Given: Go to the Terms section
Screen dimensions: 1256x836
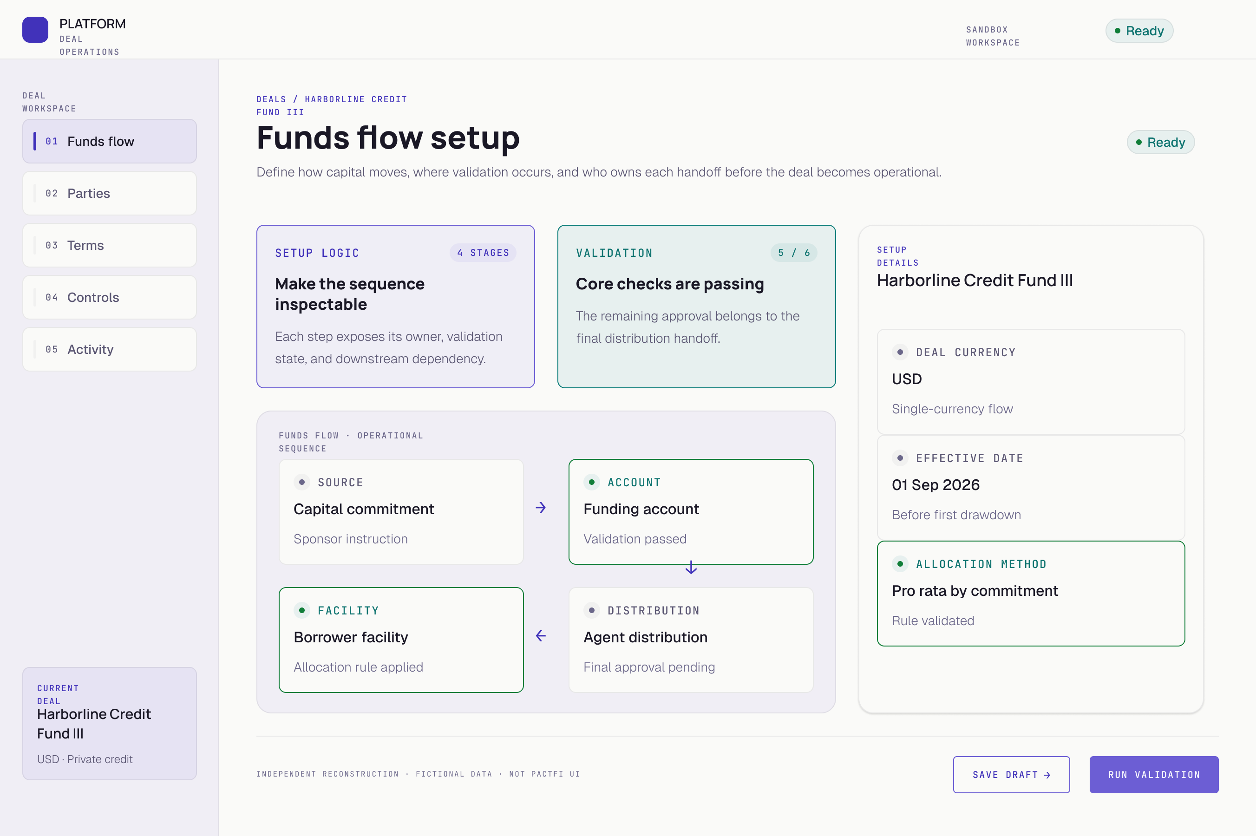Looking at the screenshot, I should [x=109, y=245].
